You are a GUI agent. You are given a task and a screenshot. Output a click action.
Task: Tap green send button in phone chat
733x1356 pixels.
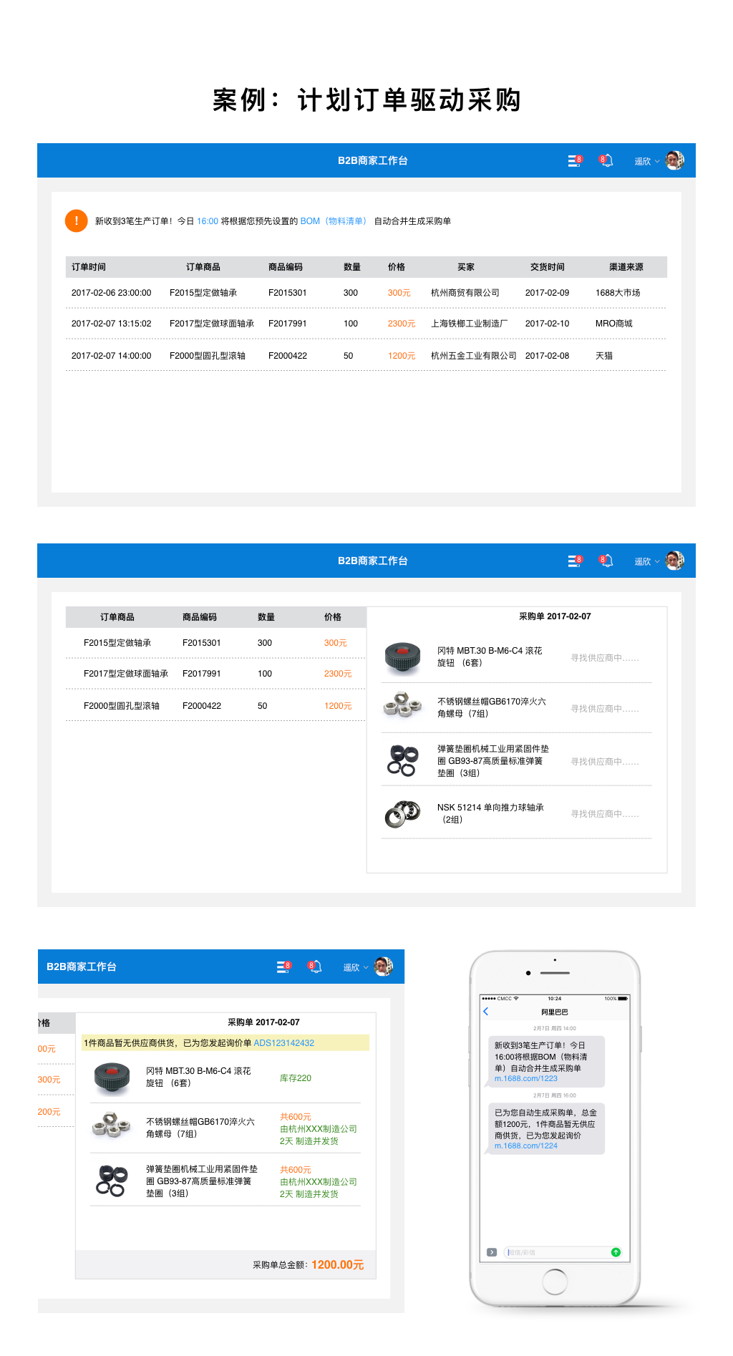tap(616, 1252)
